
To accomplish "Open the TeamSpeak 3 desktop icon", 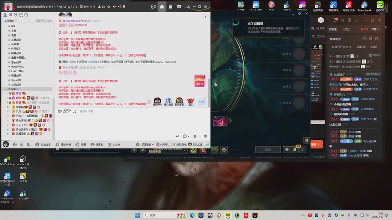I will click(x=365, y=7).
